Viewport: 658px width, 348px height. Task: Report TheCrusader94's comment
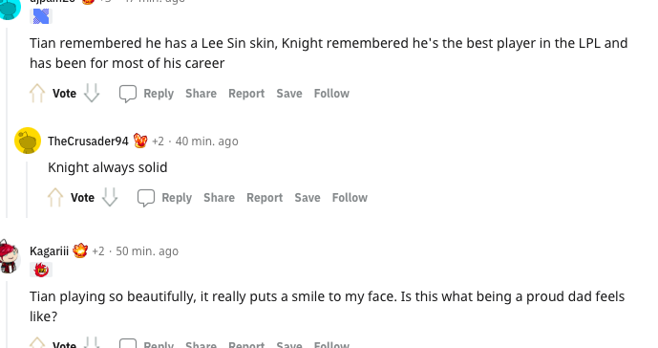coord(265,198)
